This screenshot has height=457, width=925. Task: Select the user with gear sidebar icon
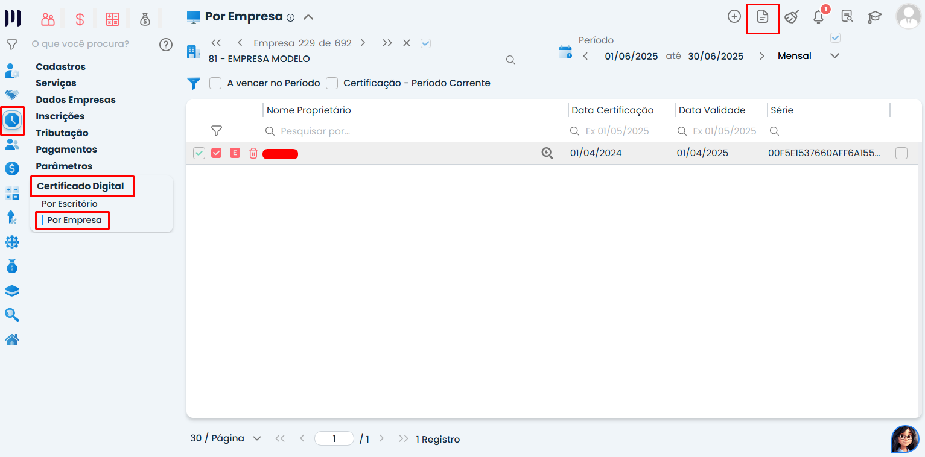pos(12,71)
